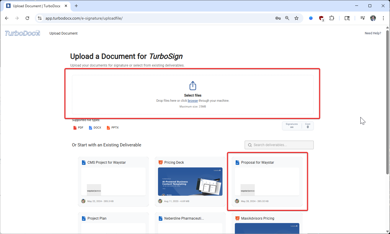Click the Aug 11, 2023 - 4.69 MB text

tap(177, 201)
